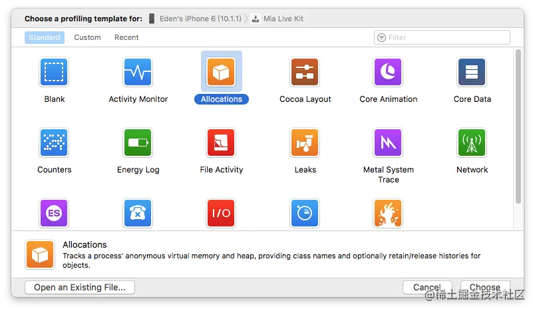Click the Cancel button

[x=427, y=287]
